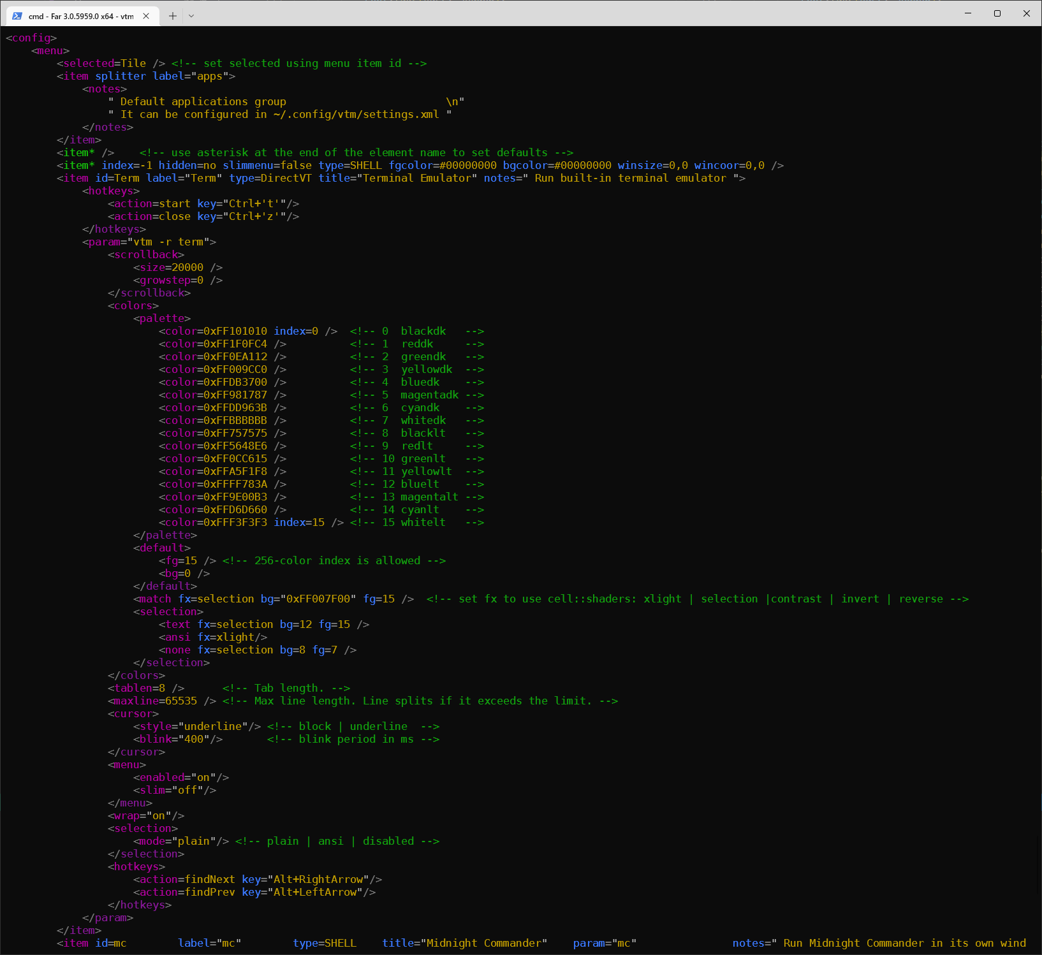Click title="Terminal Emulator" attribute

coord(398,179)
